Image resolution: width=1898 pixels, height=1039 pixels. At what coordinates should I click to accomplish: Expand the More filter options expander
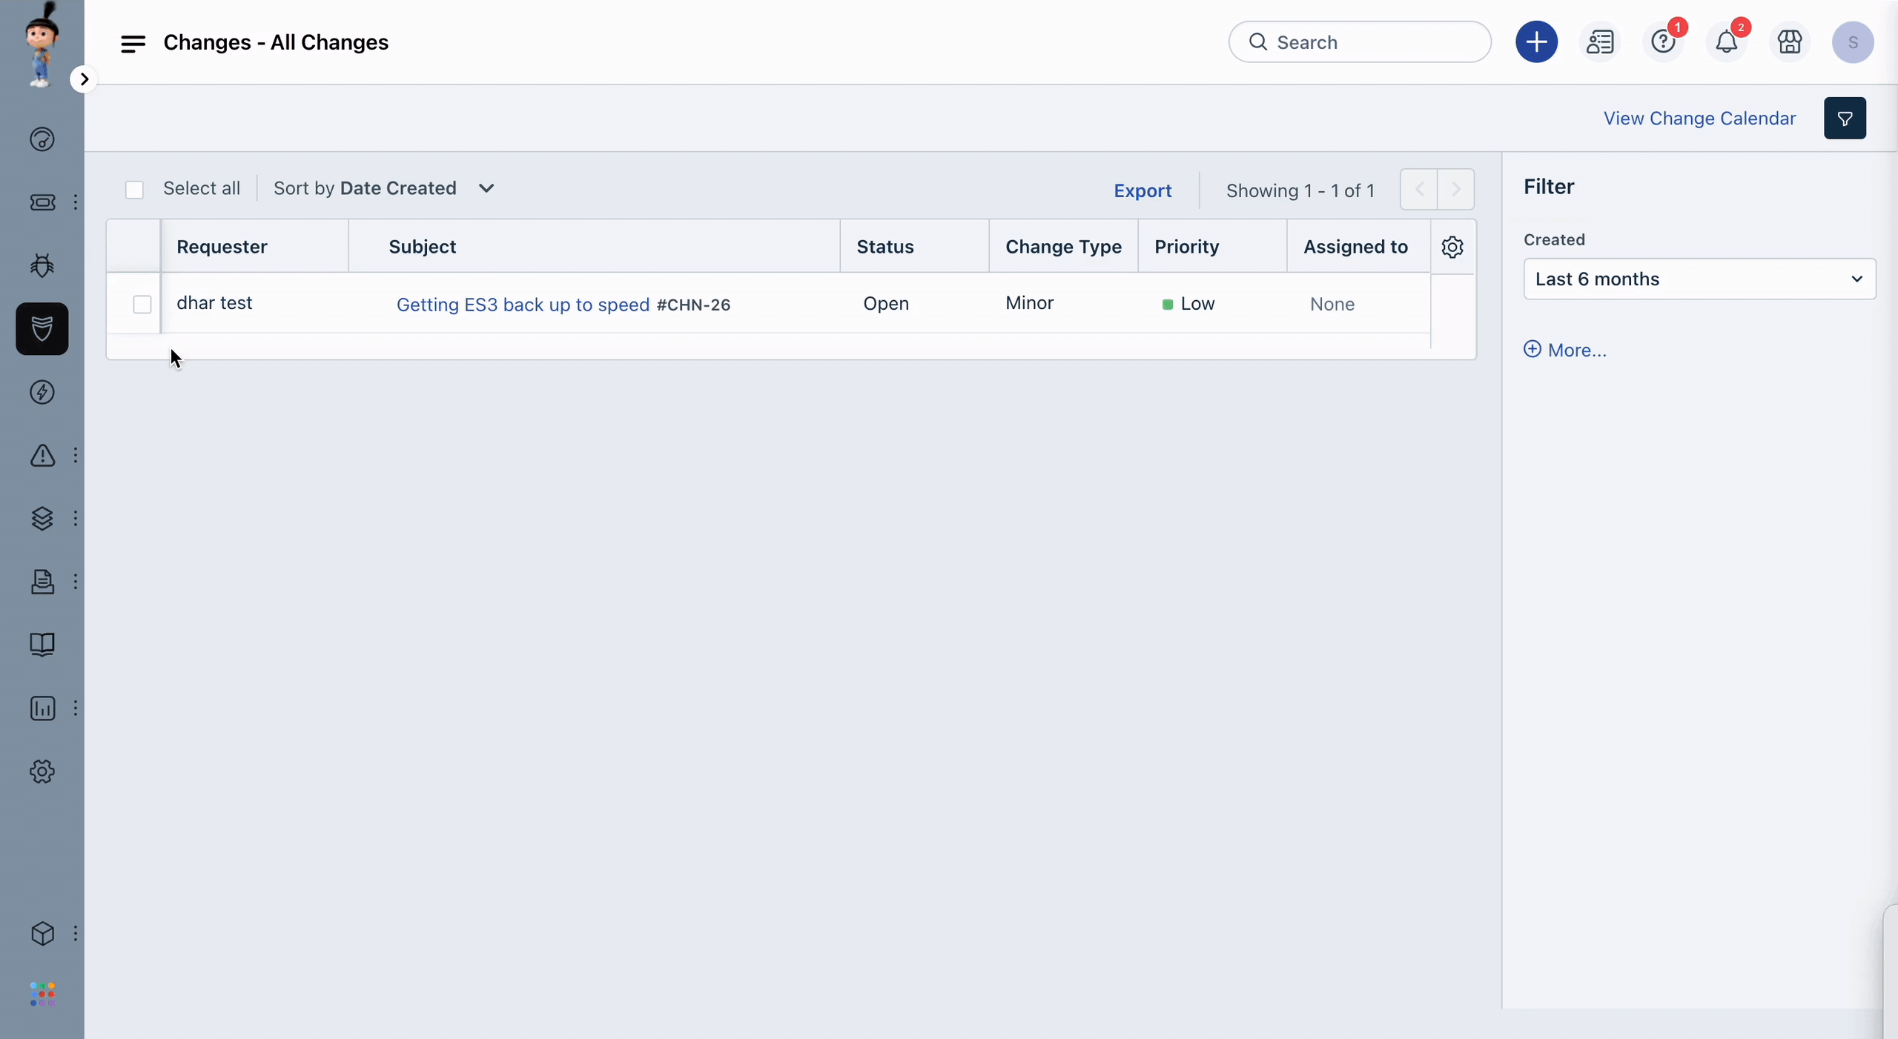[x=1564, y=348]
